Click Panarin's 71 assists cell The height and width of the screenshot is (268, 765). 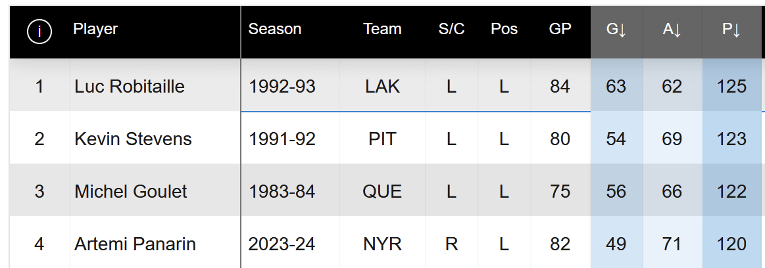(x=672, y=244)
